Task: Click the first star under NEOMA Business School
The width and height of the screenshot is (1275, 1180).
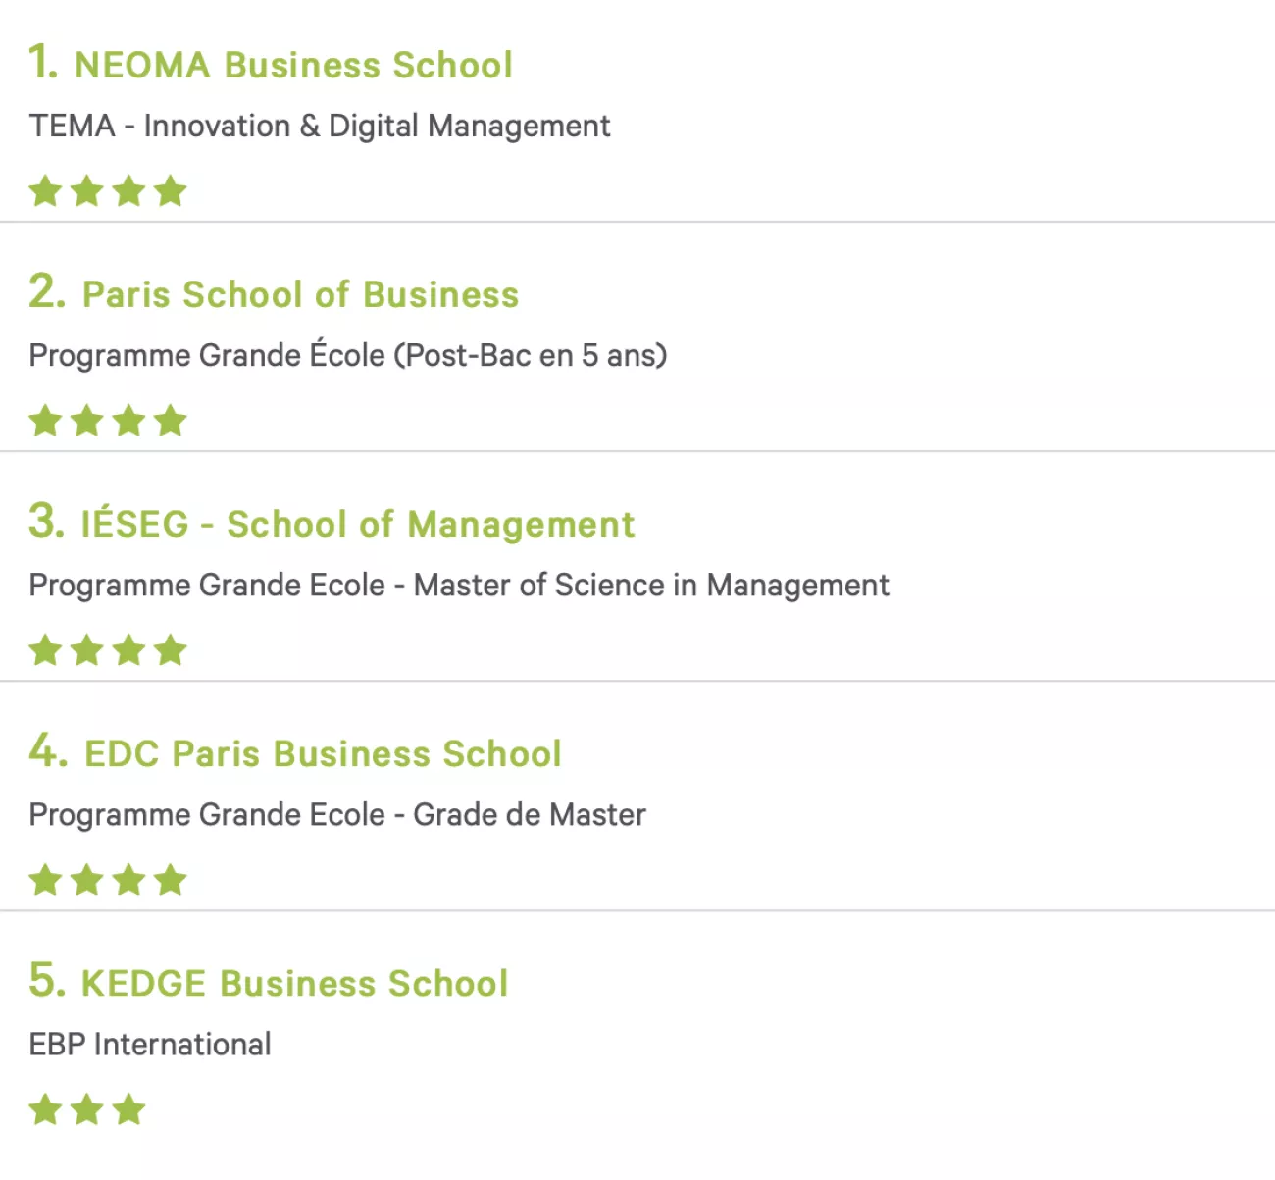Action: [x=45, y=190]
